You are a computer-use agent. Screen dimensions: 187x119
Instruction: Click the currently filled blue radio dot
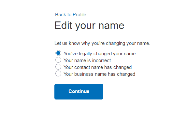click(x=58, y=53)
